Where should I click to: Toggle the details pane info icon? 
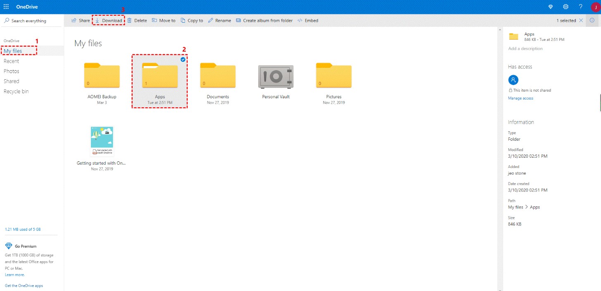tap(592, 20)
